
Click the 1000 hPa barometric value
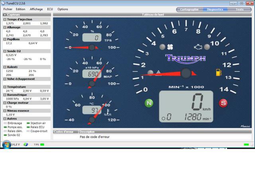coord(12,99)
